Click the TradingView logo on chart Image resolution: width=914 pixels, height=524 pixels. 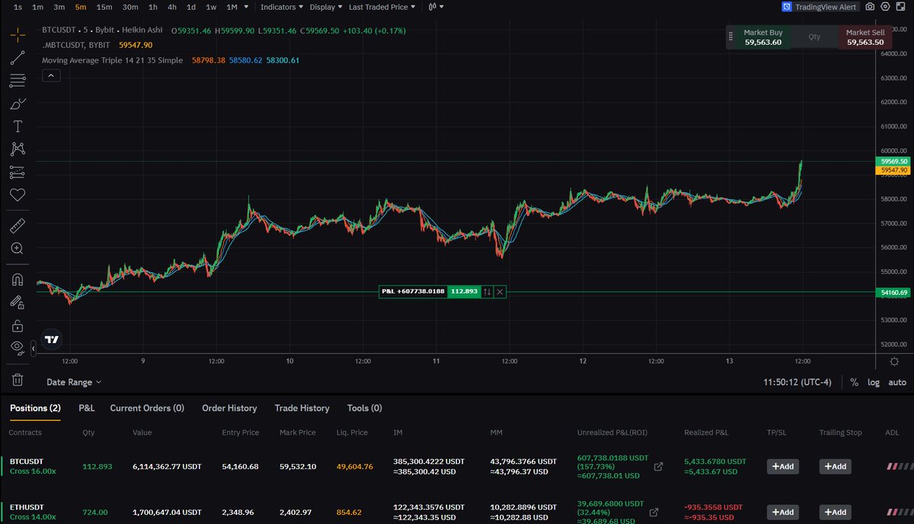coord(52,340)
